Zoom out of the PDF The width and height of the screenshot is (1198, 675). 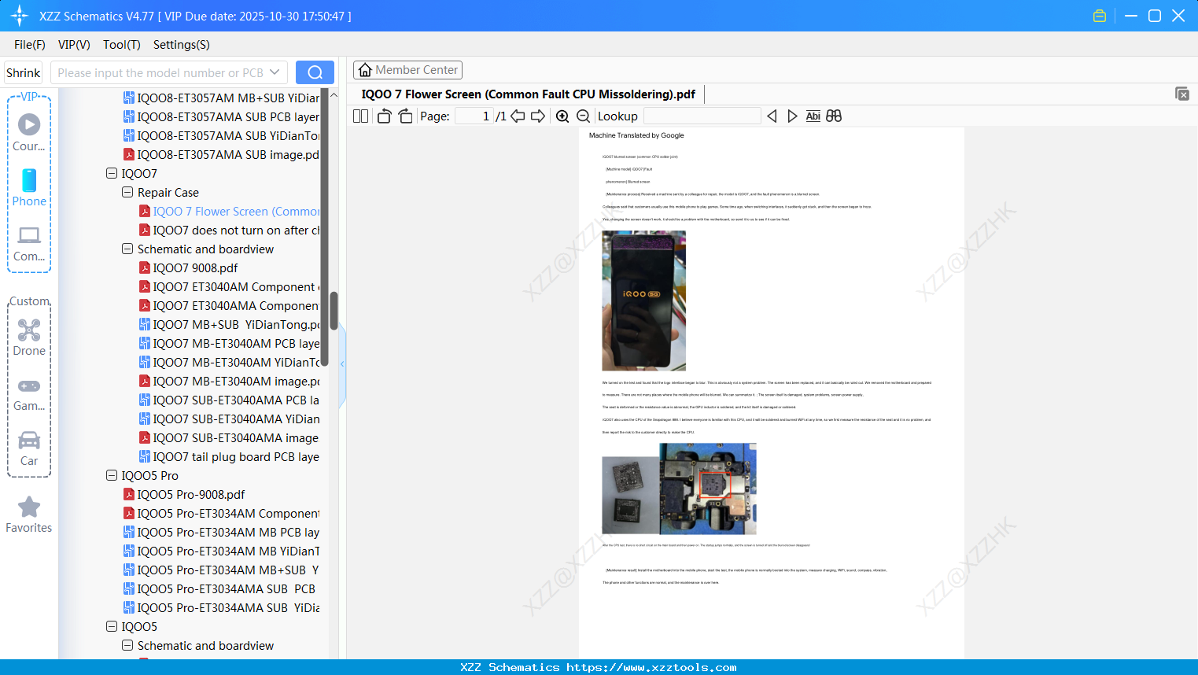tap(583, 116)
